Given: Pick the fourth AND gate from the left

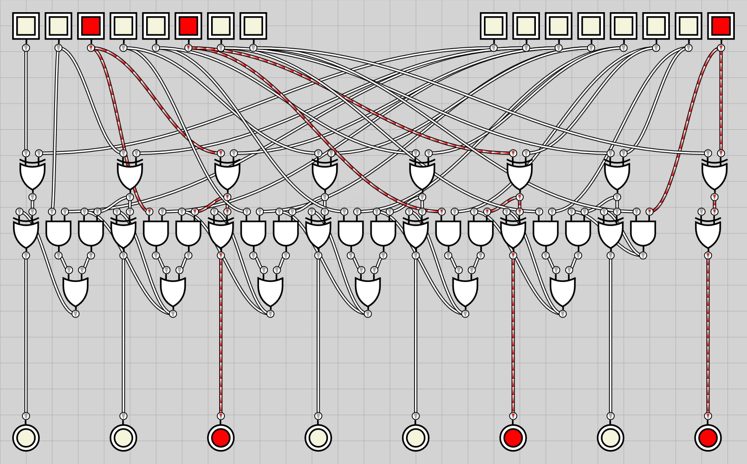Looking at the screenshot, I should pos(188,233).
